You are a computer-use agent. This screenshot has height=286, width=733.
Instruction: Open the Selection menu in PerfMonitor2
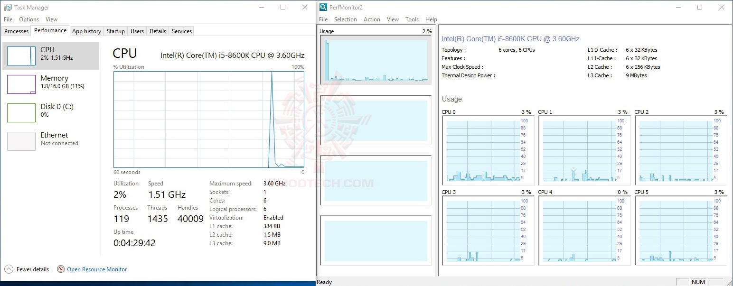(345, 19)
